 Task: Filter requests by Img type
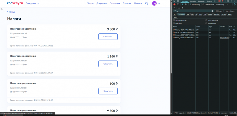click(x=205, y=14)
